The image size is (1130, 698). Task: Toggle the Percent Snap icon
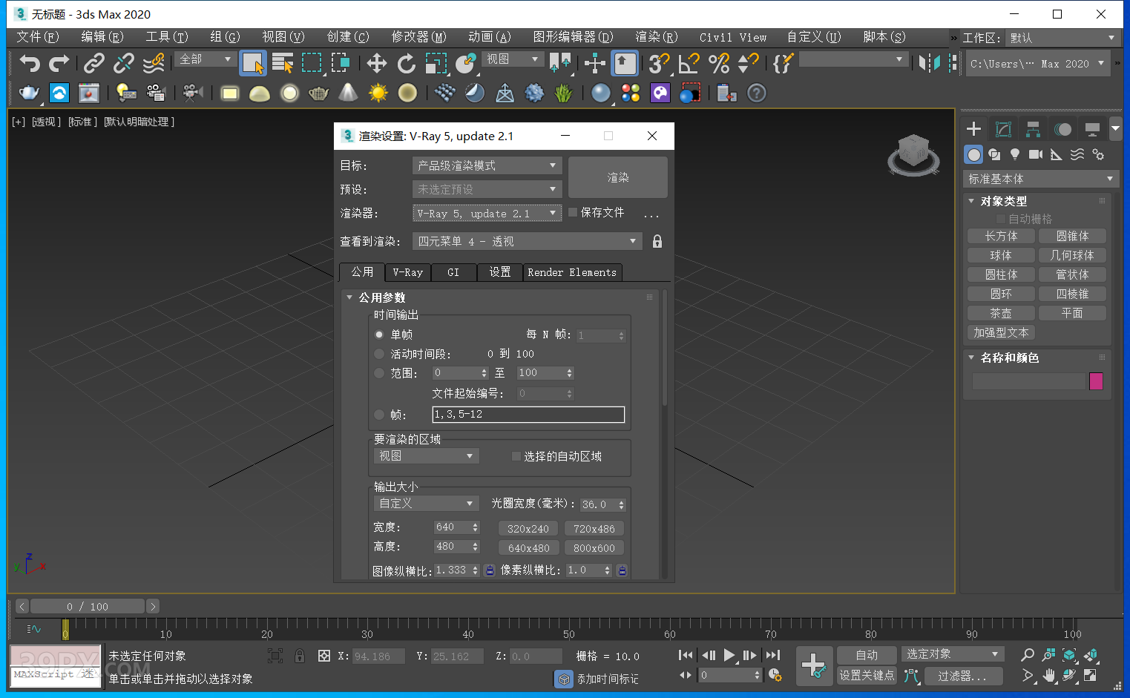click(x=719, y=64)
